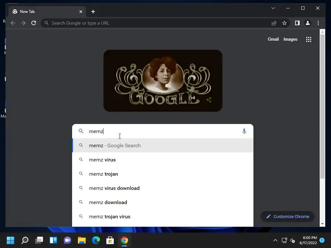This screenshot has width=331, height=248.
Task: Open File Explorer from the taskbar
Action: click(82, 240)
